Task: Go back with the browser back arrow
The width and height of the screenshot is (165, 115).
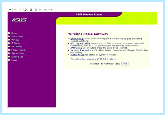Action: [x=10, y=10]
